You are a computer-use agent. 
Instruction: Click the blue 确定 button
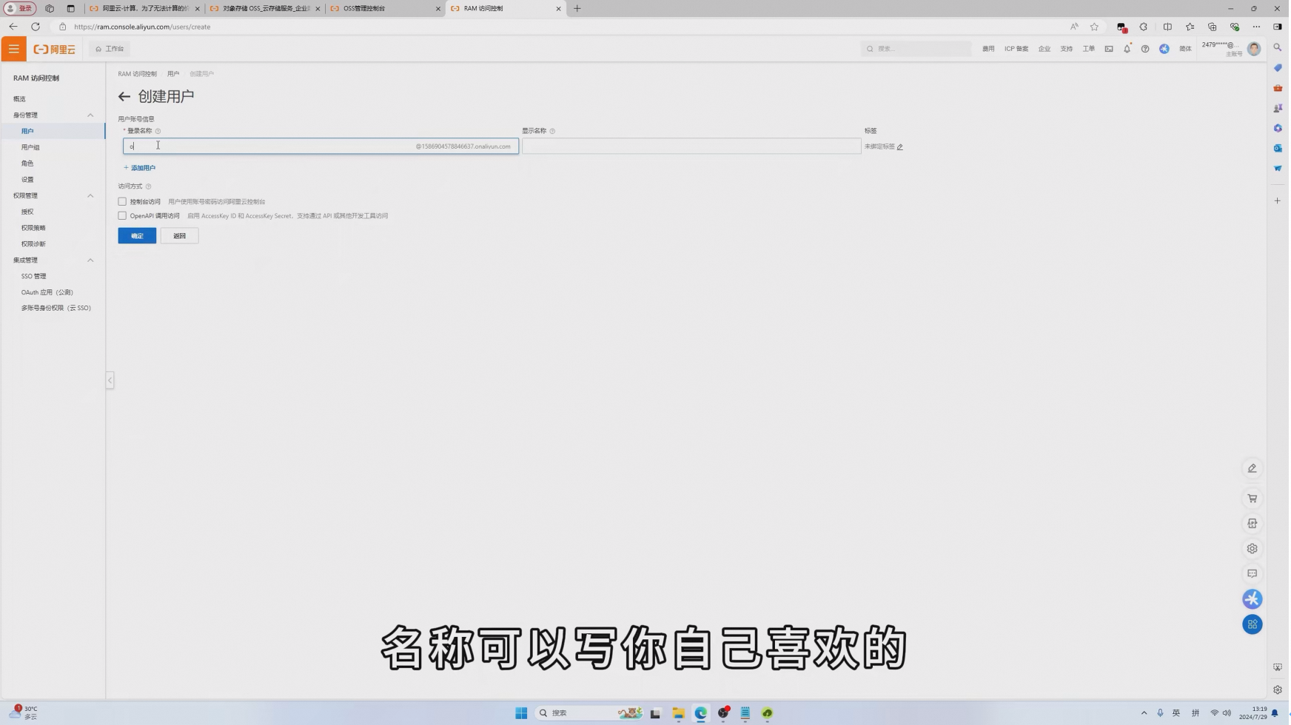(137, 236)
